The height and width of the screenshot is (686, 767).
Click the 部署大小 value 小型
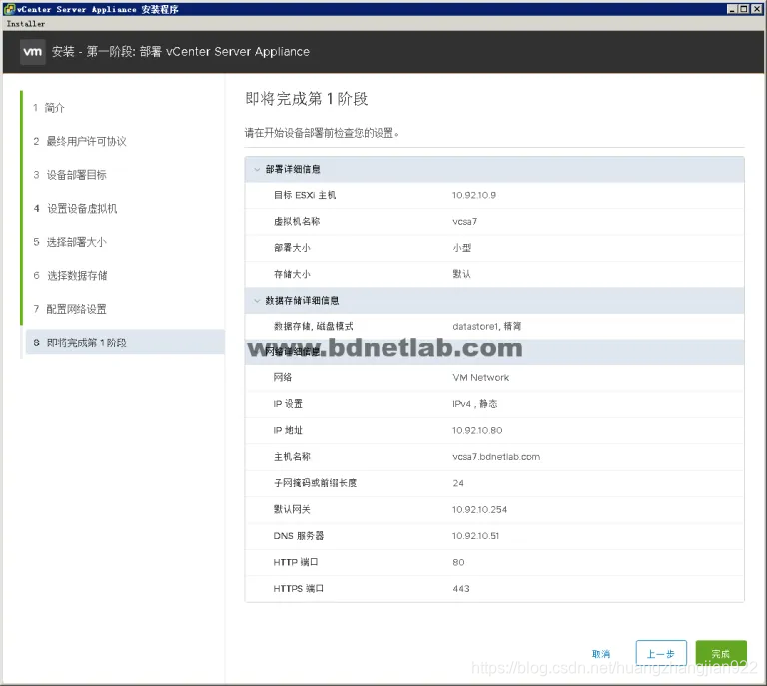coord(461,248)
